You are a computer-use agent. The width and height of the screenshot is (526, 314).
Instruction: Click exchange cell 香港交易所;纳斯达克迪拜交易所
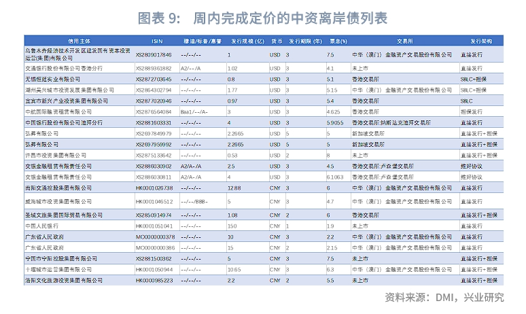[x=391, y=123]
